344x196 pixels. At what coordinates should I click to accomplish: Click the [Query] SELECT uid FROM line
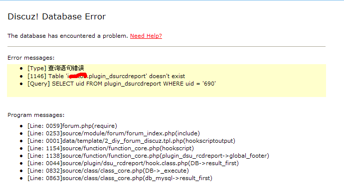click(122, 84)
